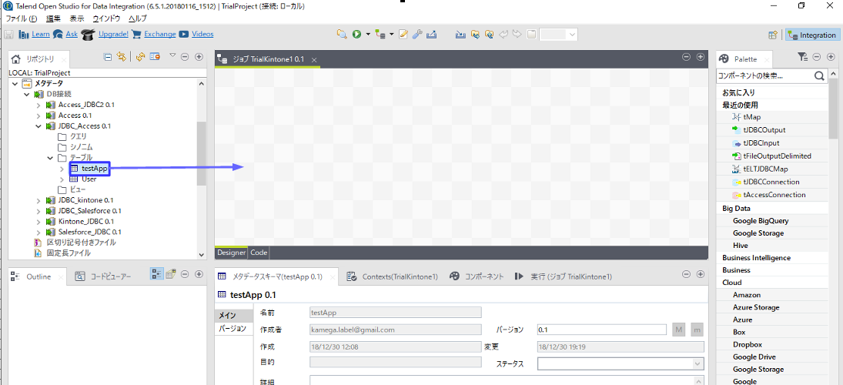
Task: Collapse the メタデータ tree node
Action: click(15, 83)
